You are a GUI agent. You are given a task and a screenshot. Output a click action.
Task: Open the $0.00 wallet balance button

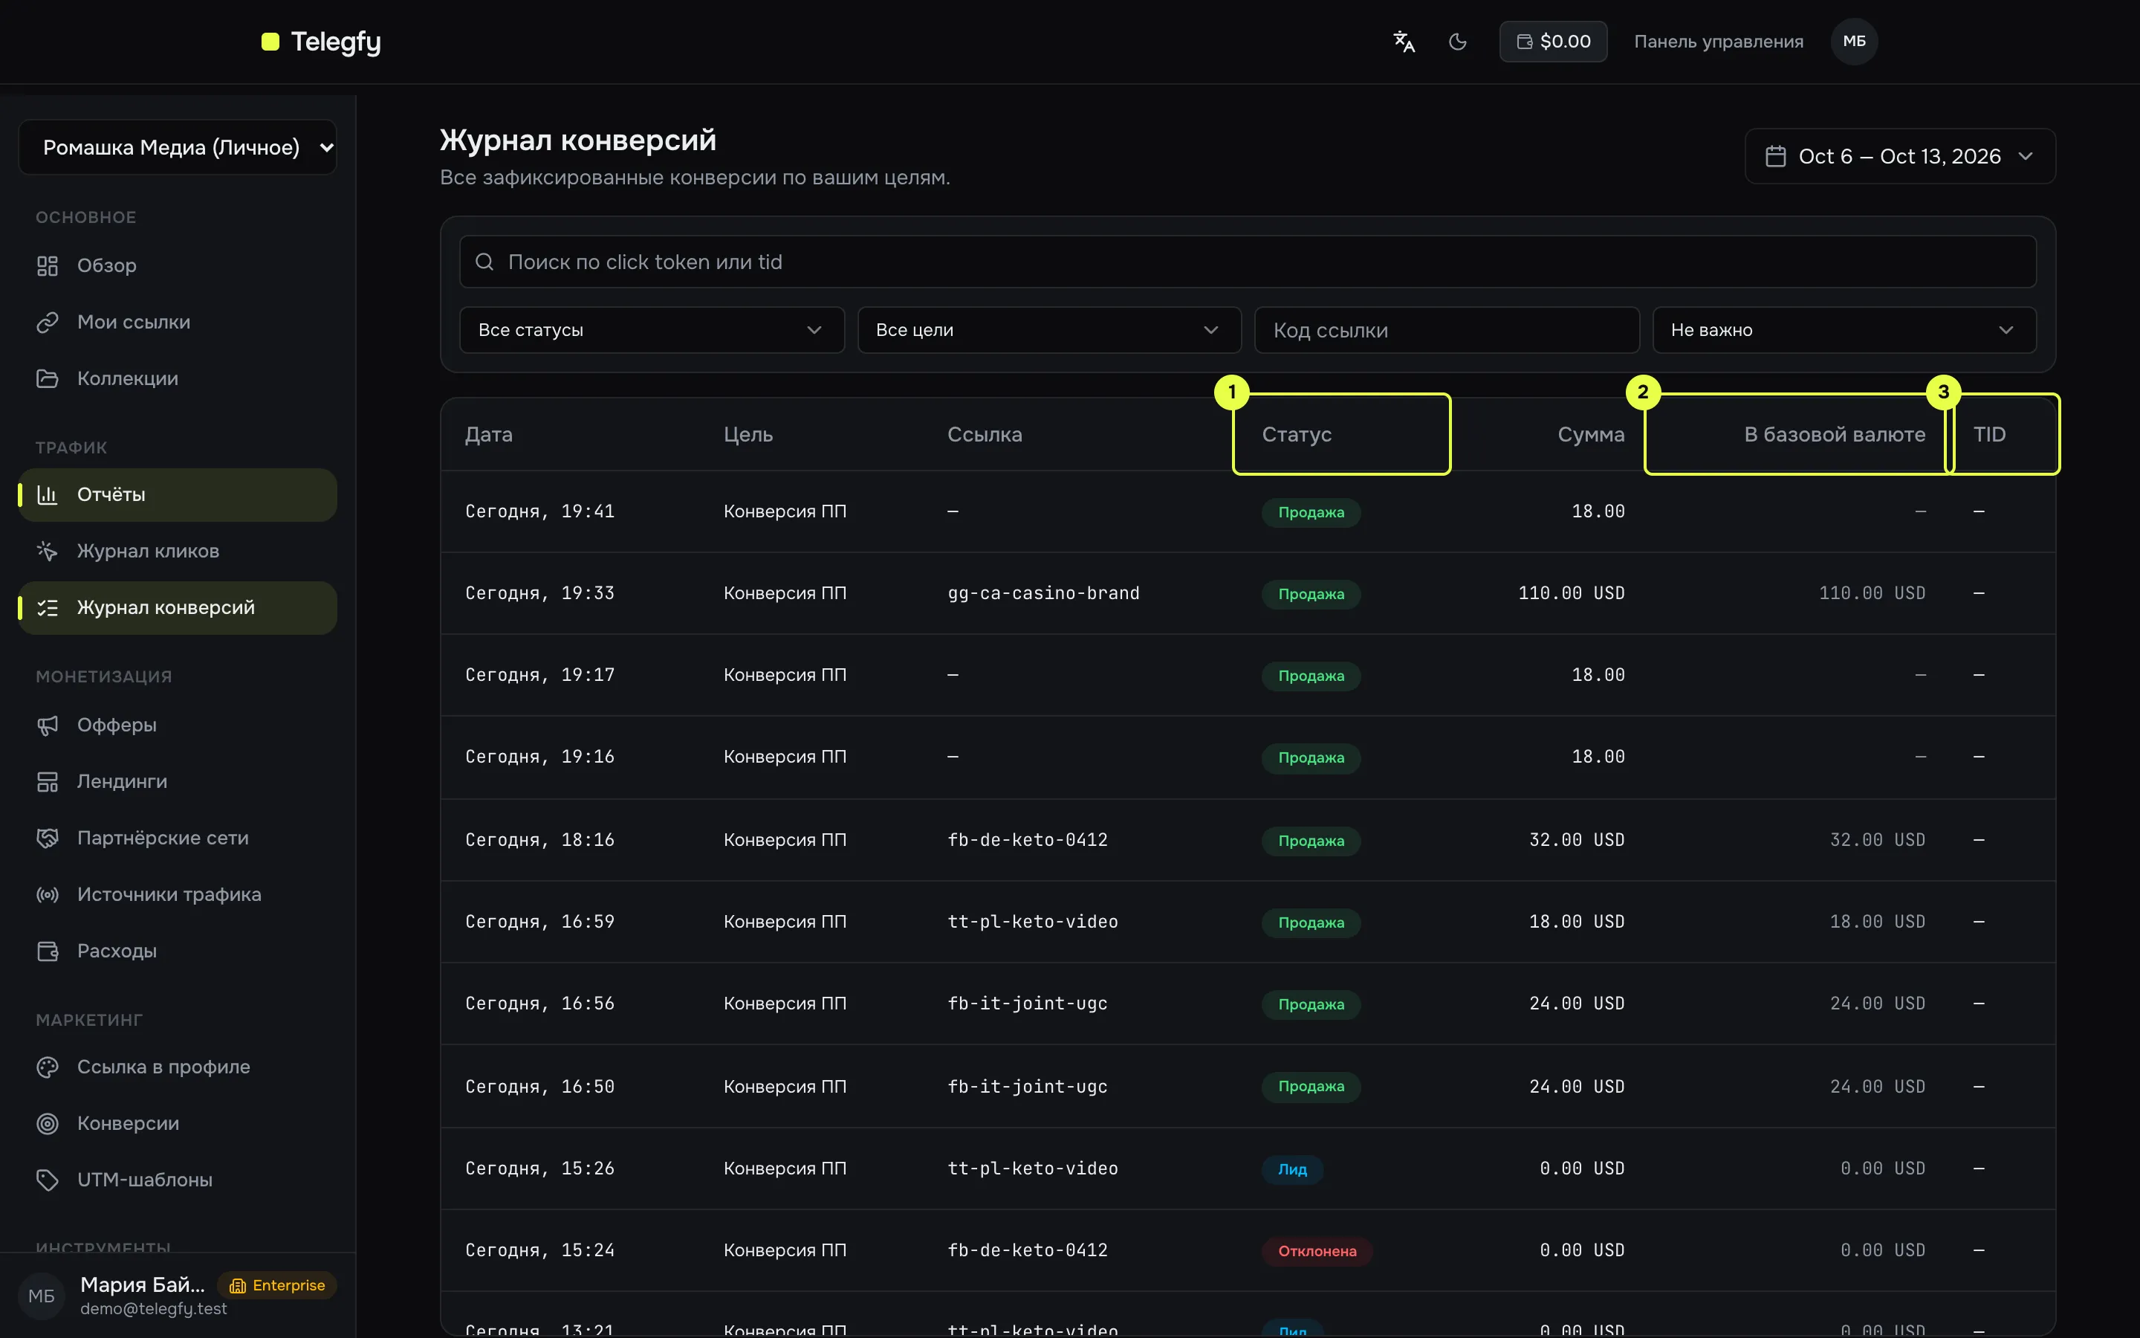click(1553, 42)
